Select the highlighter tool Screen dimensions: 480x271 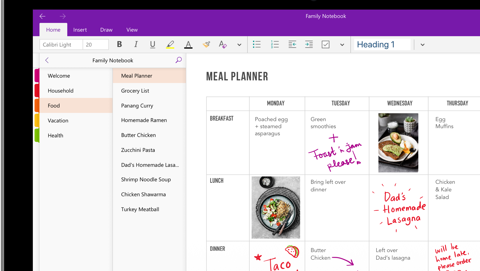(x=170, y=44)
